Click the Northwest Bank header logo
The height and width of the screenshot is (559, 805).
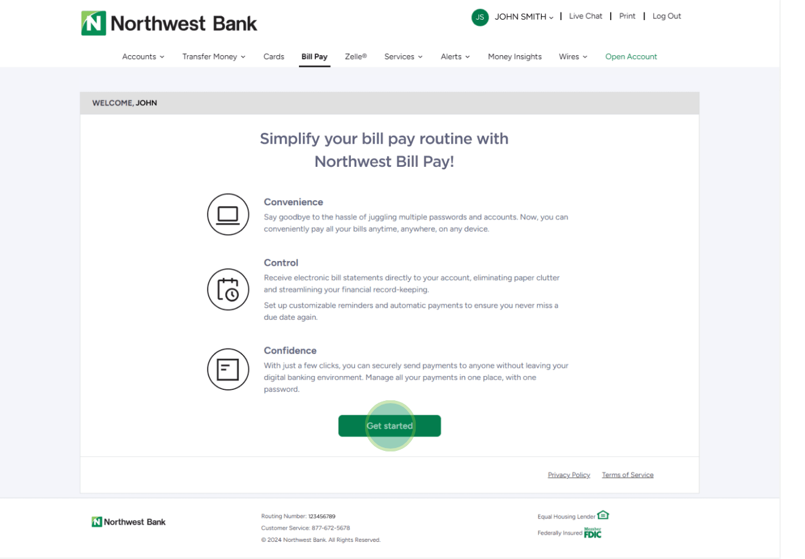tap(169, 24)
